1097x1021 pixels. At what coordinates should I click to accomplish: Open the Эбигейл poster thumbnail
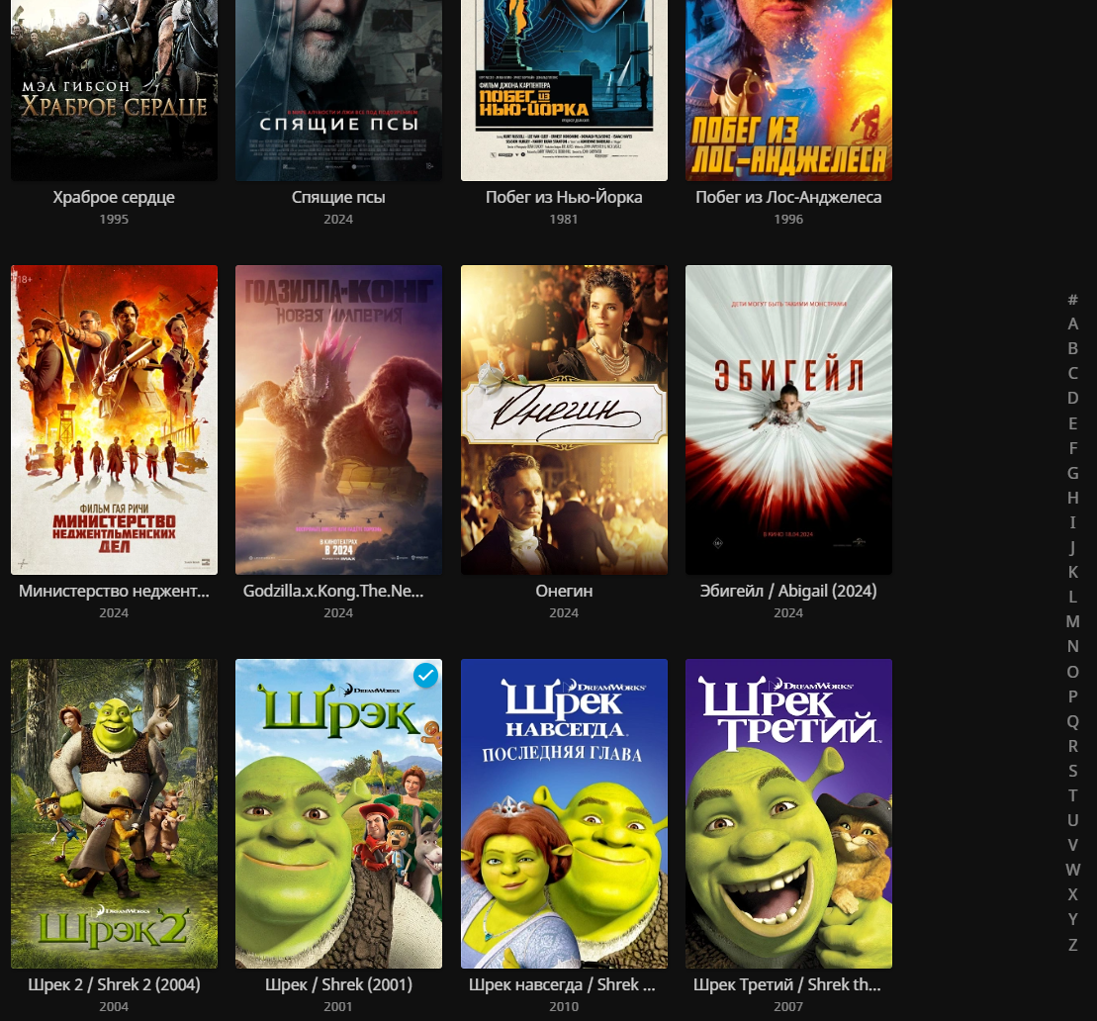pos(788,419)
